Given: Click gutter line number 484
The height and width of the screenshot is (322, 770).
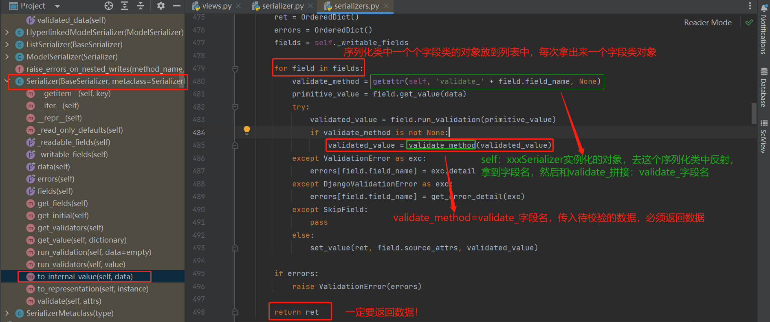Looking at the screenshot, I should (199, 133).
